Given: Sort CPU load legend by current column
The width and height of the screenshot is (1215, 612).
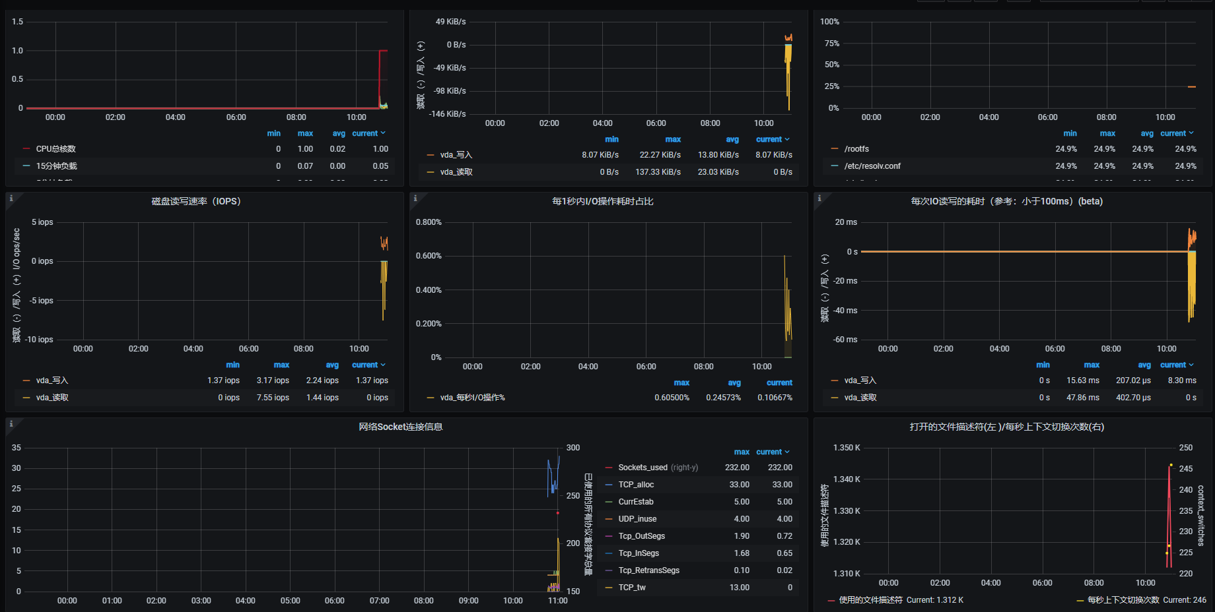Looking at the screenshot, I should click(x=368, y=133).
